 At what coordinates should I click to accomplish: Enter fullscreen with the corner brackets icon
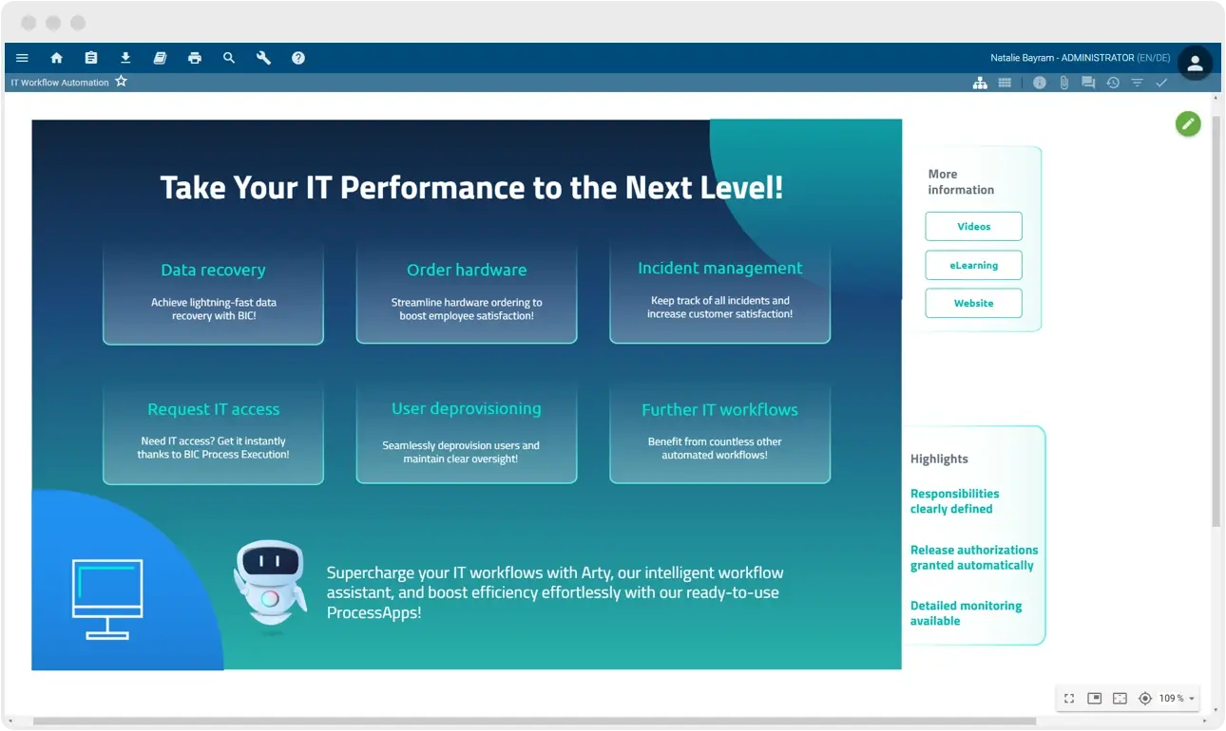point(1069,699)
